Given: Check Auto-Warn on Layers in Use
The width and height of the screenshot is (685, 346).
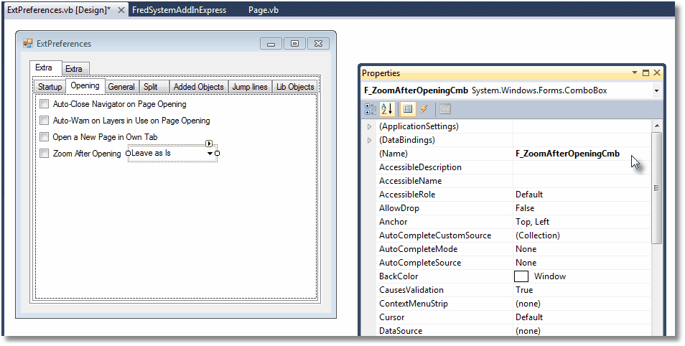Looking at the screenshot, I should [x=44, y=121].
